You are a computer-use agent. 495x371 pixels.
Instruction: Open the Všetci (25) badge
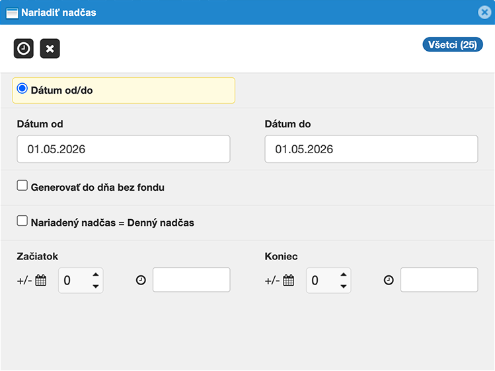click(453, 44)
